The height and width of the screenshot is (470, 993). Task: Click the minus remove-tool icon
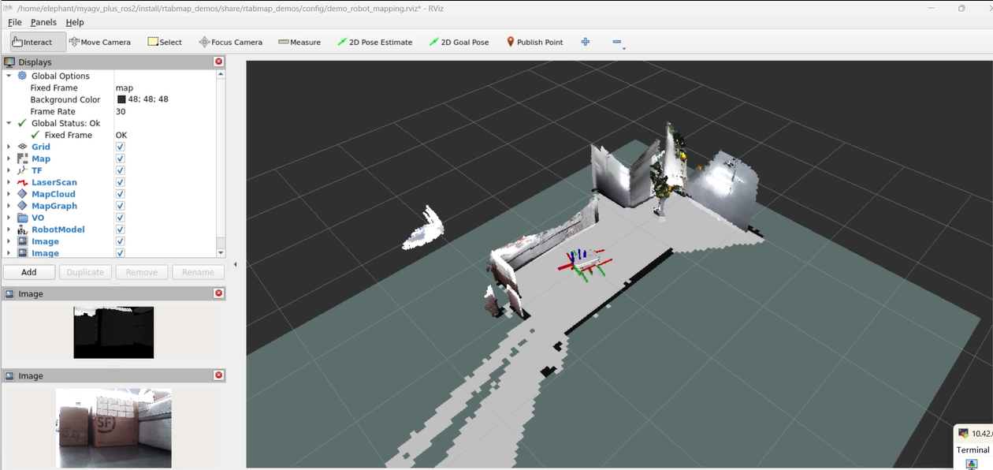click(617, 42)
